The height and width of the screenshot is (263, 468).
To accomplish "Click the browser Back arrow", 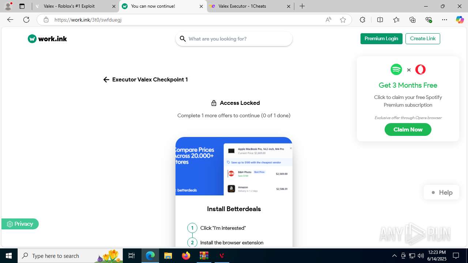I will coord(10,20).
